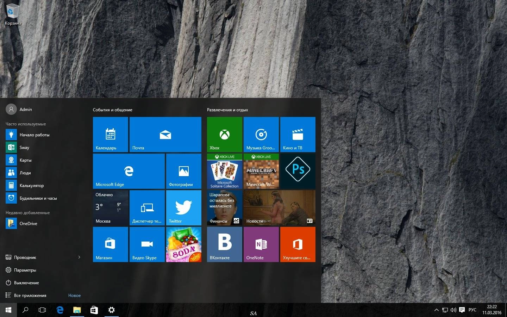The image size is (507, 317).
Task: Launch the Microsoft Solitaire Collection tile
Action: pos(225,171)
